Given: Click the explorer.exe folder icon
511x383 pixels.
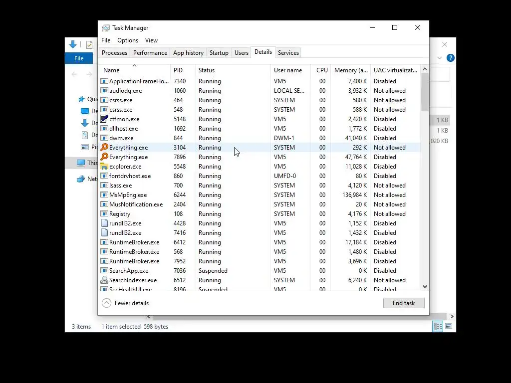Looking at the screenshot, I should click(x=104, y=167).
